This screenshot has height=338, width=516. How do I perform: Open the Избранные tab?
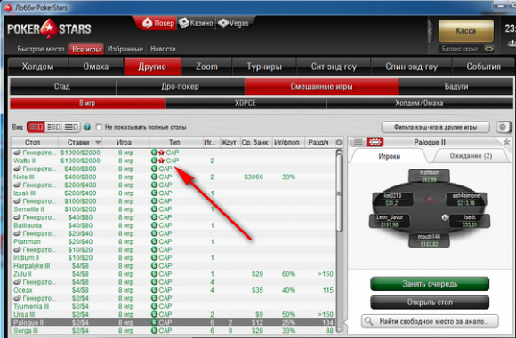click(125, 49)
